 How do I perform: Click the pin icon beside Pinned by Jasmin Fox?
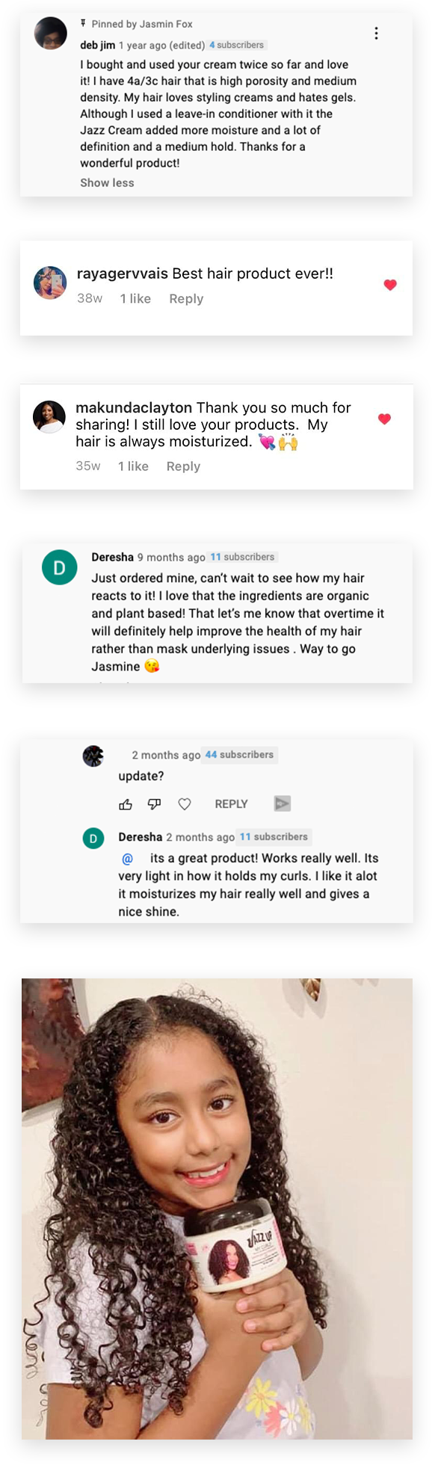tap(83, 23)
